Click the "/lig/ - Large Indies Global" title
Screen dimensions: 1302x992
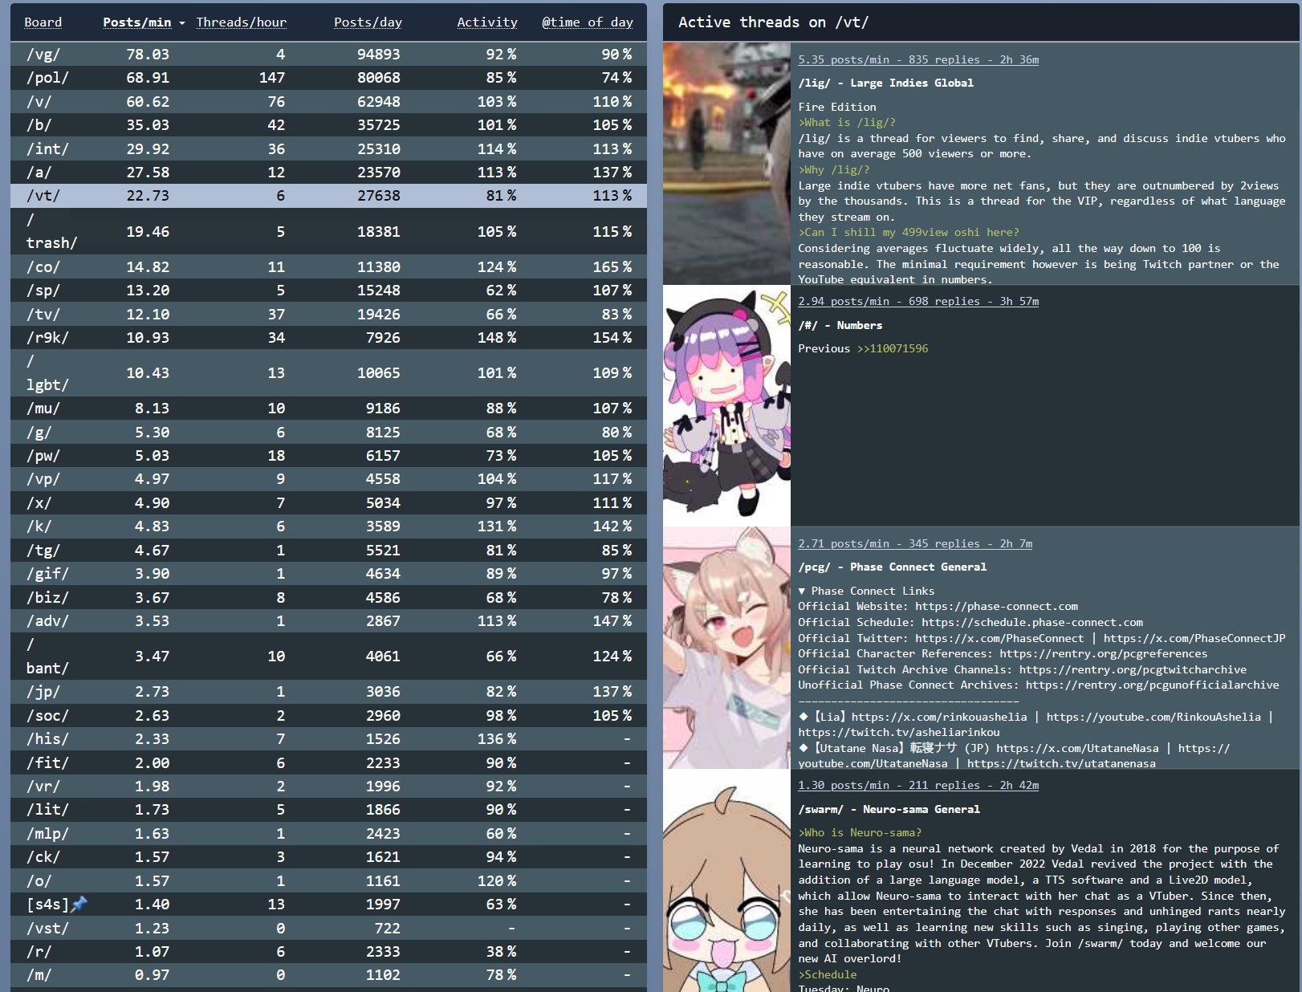[x=885, y=83]
